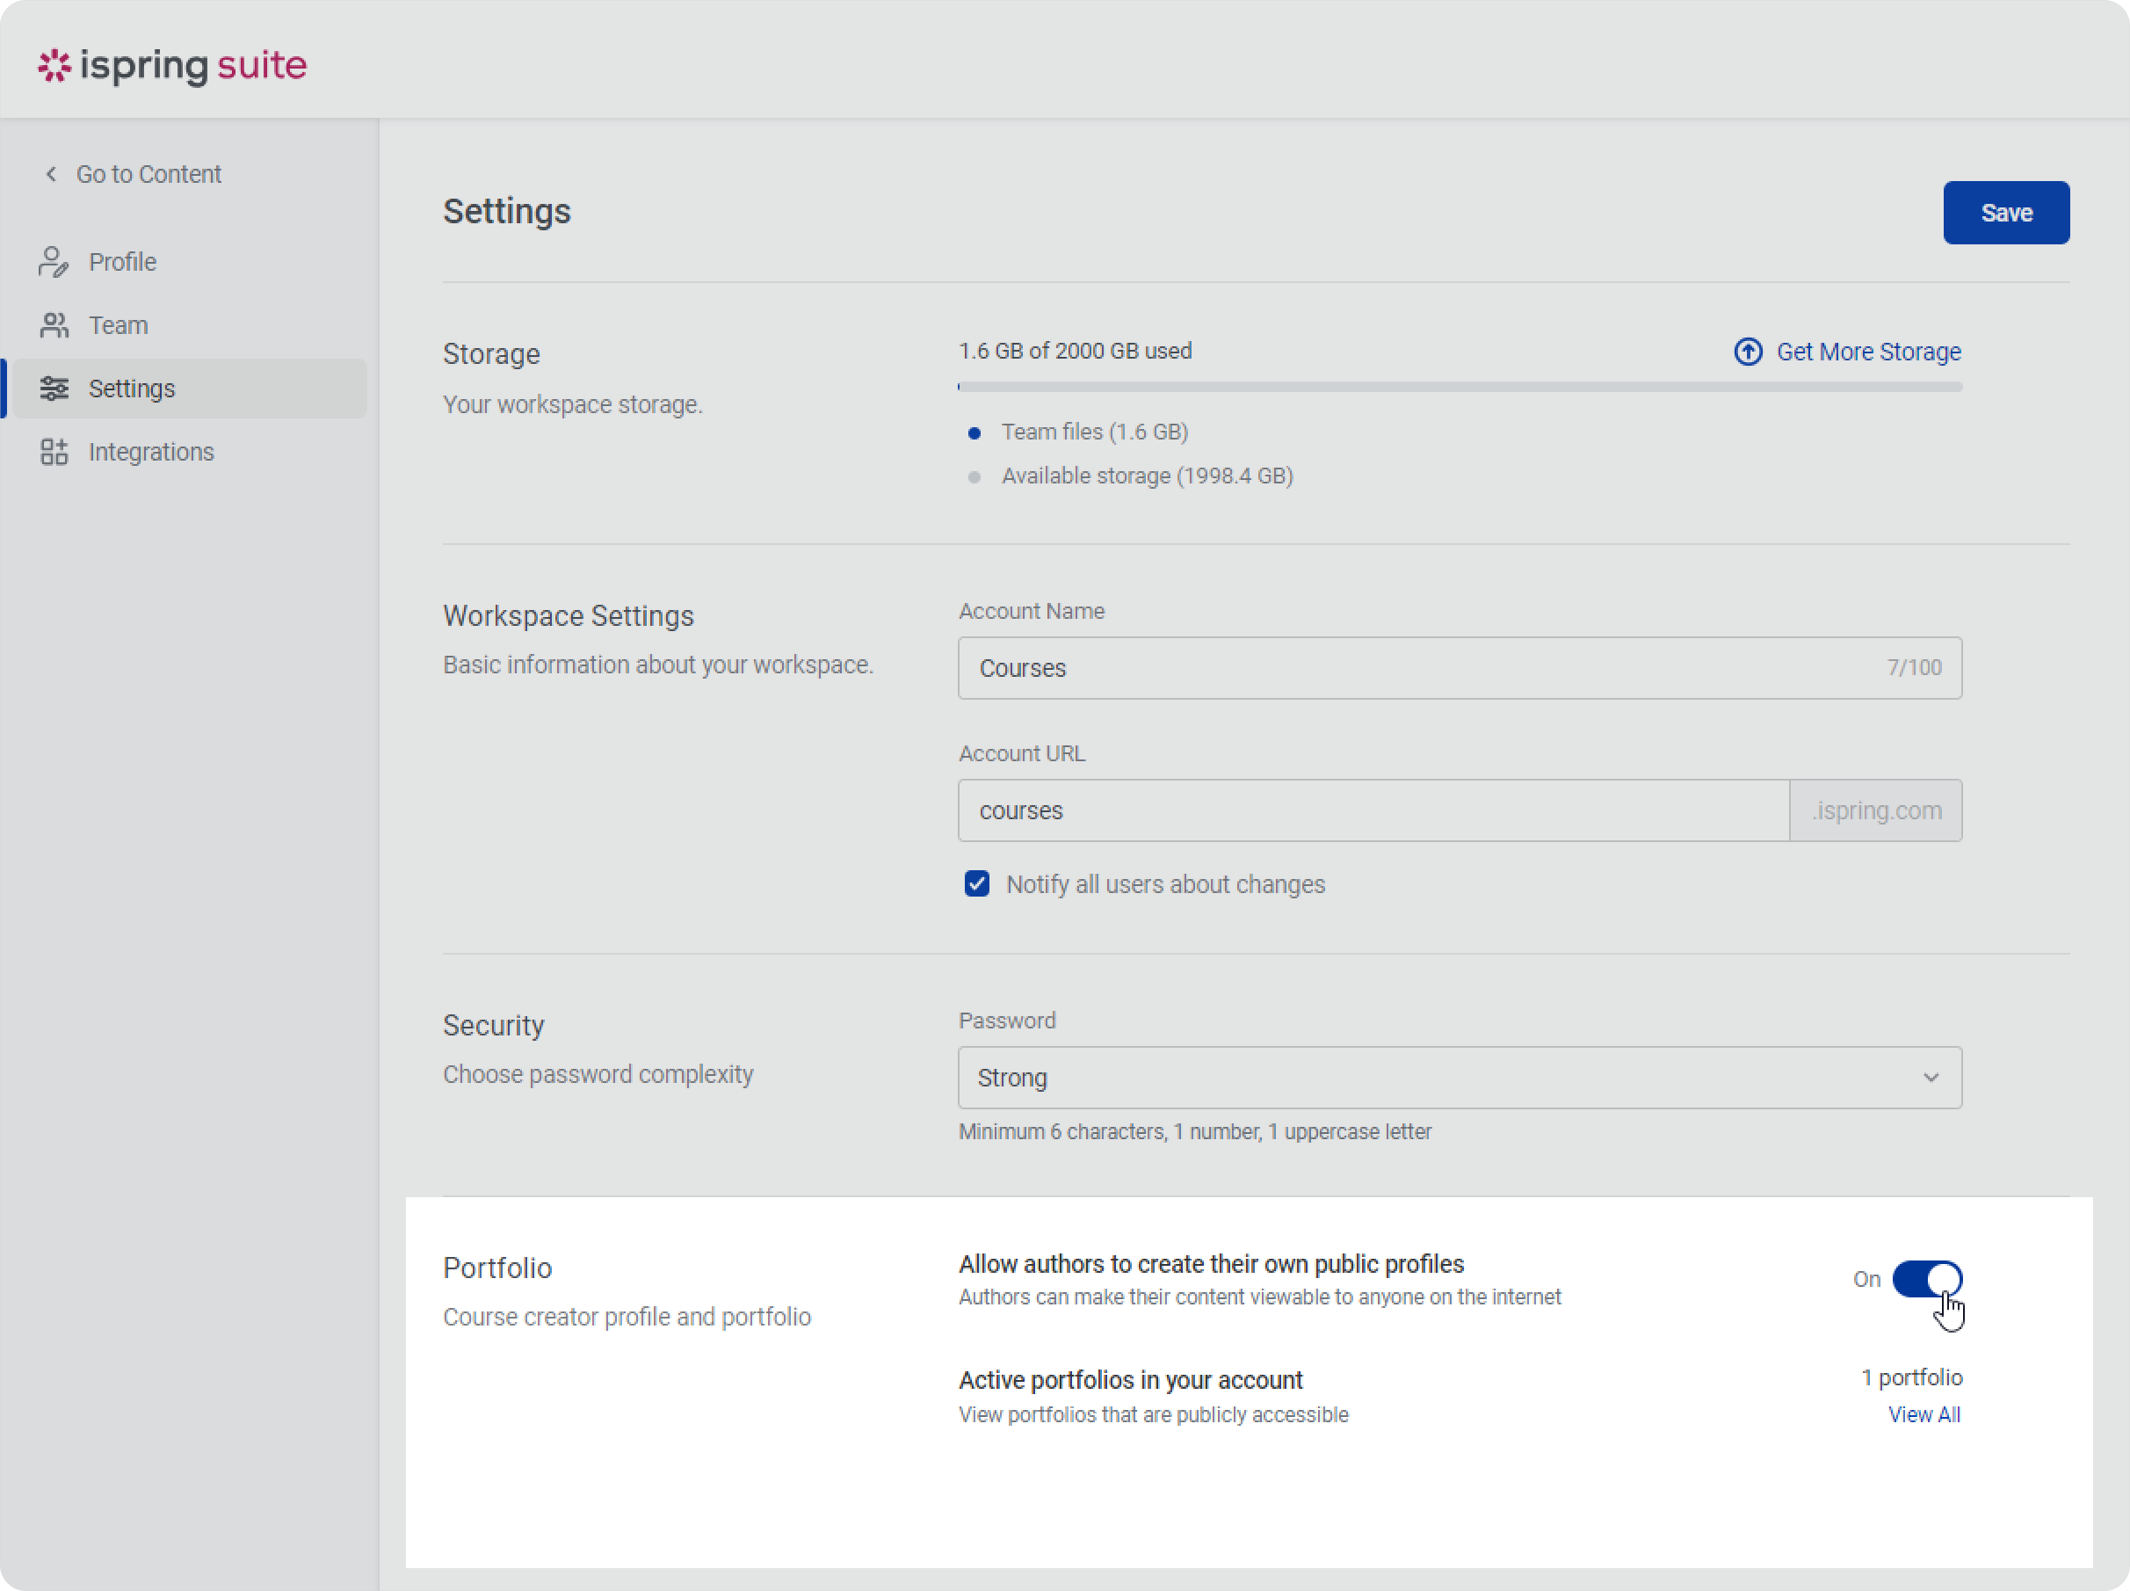Open the Team section in sidebar
This screenshot has height=1591, width=2130.
click(119, 325)
